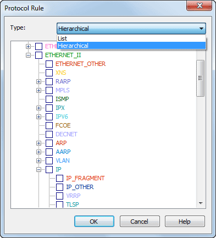Enable the XNS protocol checkbox

click(x=49, y=73)
